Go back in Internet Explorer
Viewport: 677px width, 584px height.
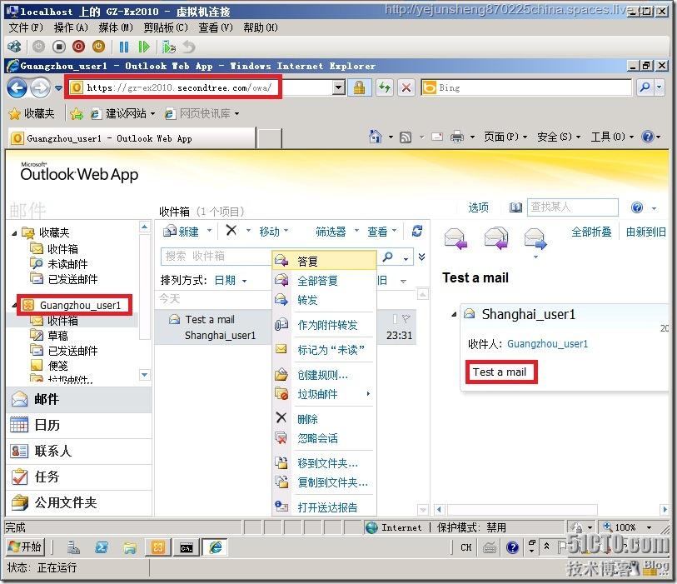coord(17,88)
